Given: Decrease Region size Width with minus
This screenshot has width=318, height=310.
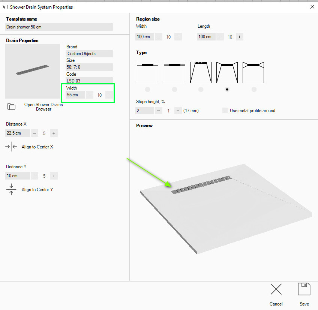Looking at the screenshot, I should (x=159, y=37).
